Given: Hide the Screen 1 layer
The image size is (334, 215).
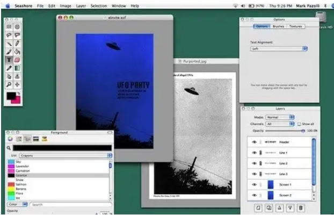Looking at the screenshot, I should tap(255, 185).
